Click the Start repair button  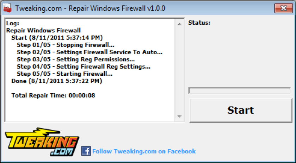pos(241,110)
